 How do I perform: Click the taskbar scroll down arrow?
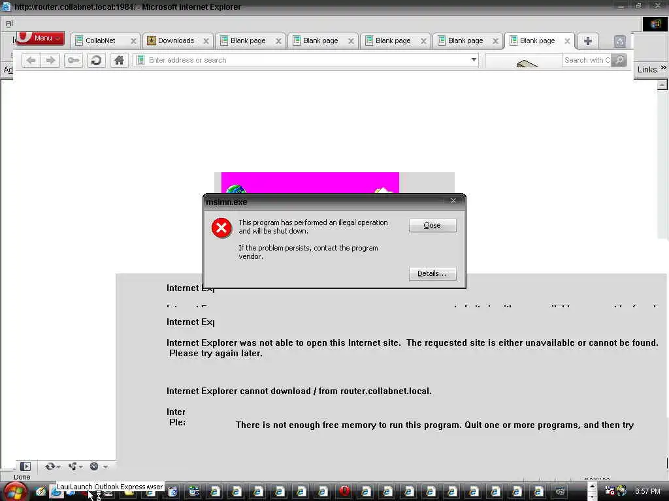coord(592,496)
